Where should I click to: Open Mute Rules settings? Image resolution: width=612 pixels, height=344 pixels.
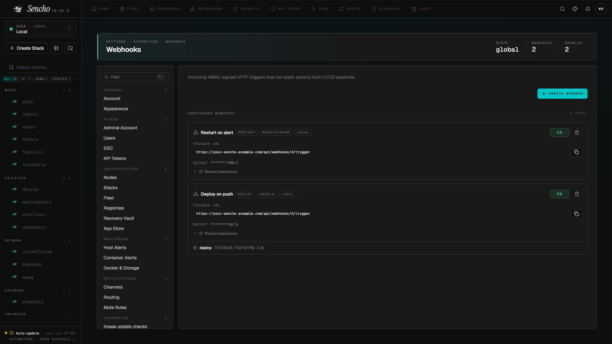(115, 308)
